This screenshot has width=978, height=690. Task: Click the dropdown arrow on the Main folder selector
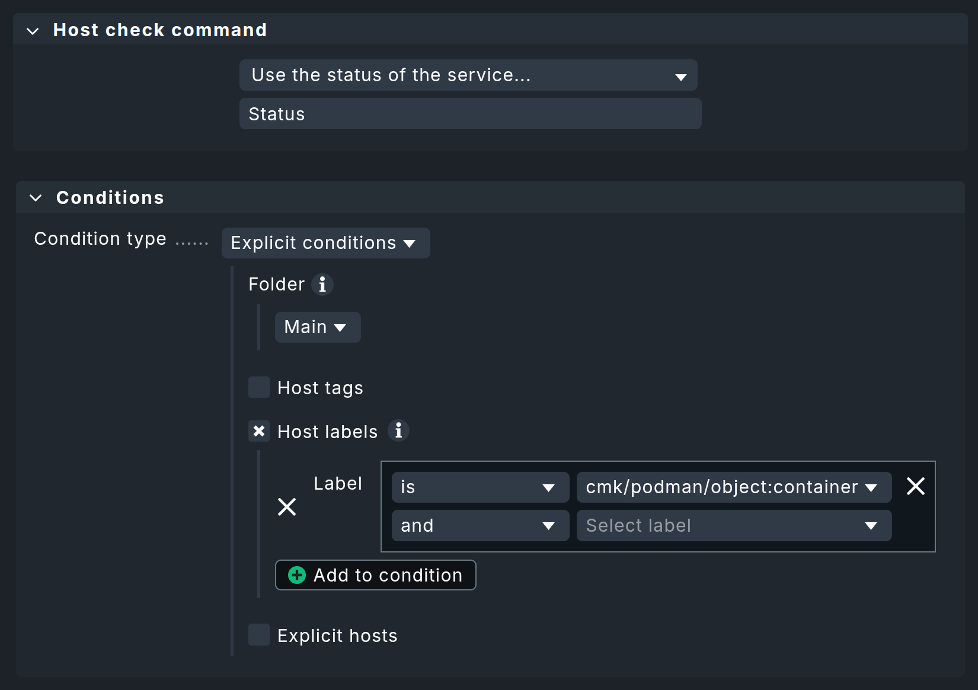340,327
